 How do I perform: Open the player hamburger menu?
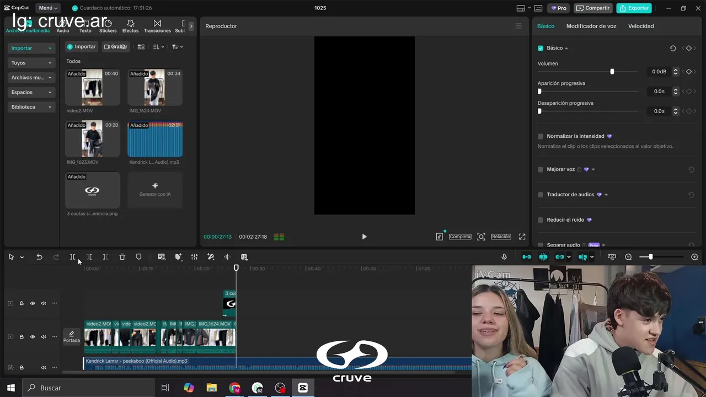(x=518, y=26)
